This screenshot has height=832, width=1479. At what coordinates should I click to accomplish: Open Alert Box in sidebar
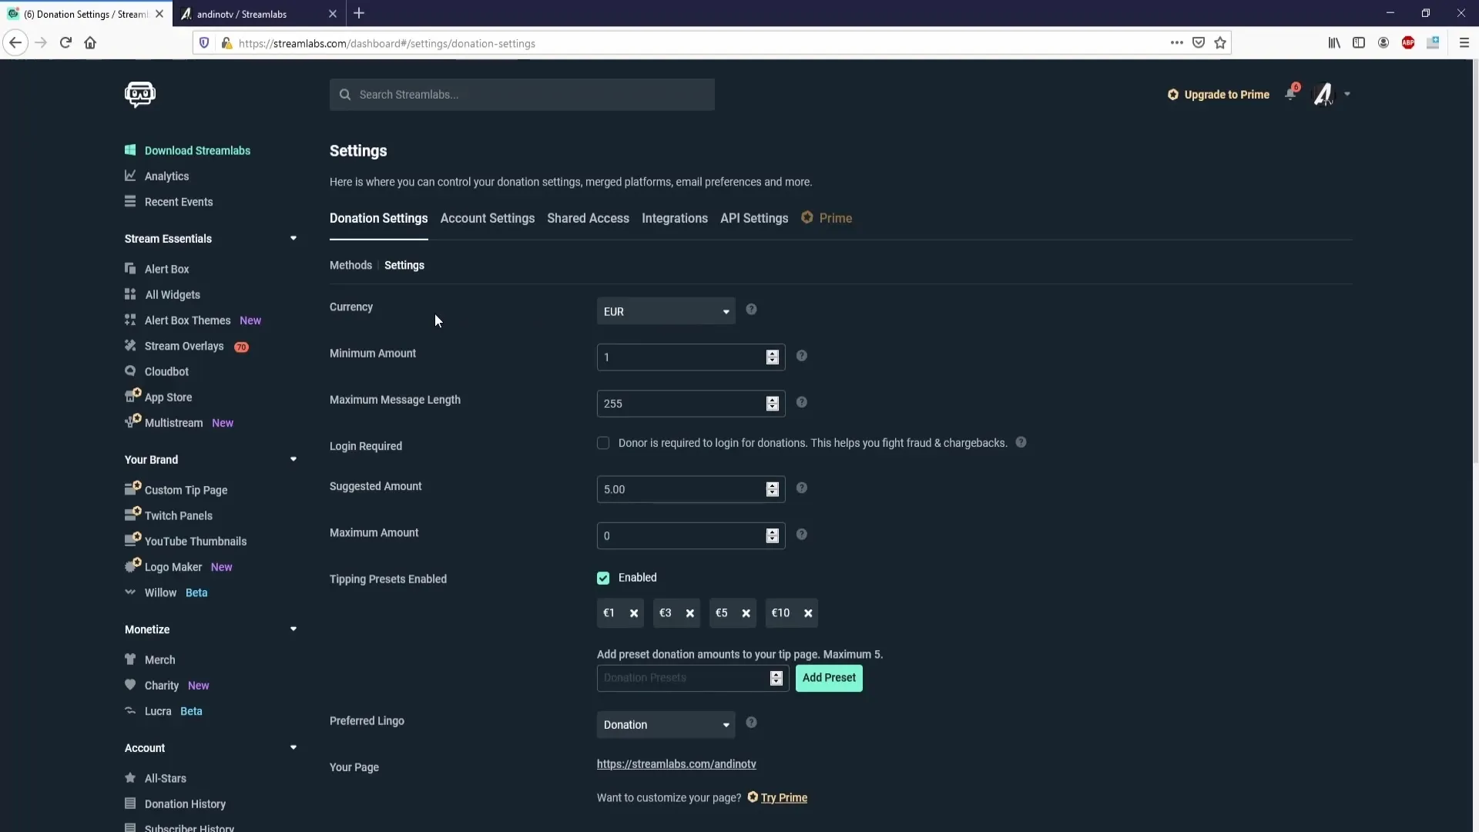[167, 269]
